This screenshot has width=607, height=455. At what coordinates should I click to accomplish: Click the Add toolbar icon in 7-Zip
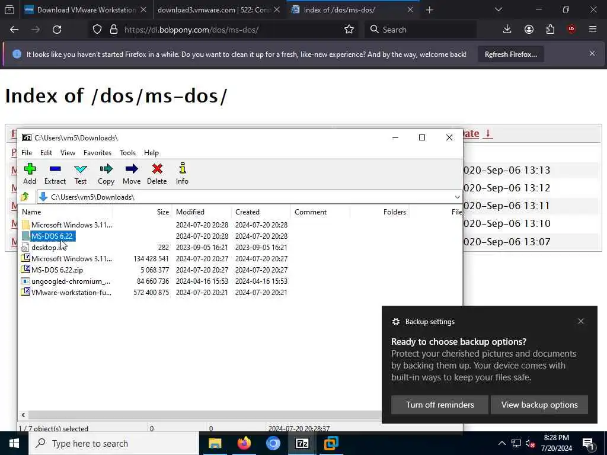30,174
